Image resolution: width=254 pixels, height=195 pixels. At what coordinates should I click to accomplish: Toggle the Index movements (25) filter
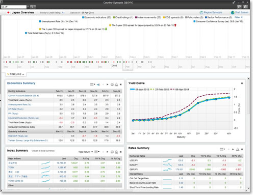pyautogui.click(x=148, y=17)
